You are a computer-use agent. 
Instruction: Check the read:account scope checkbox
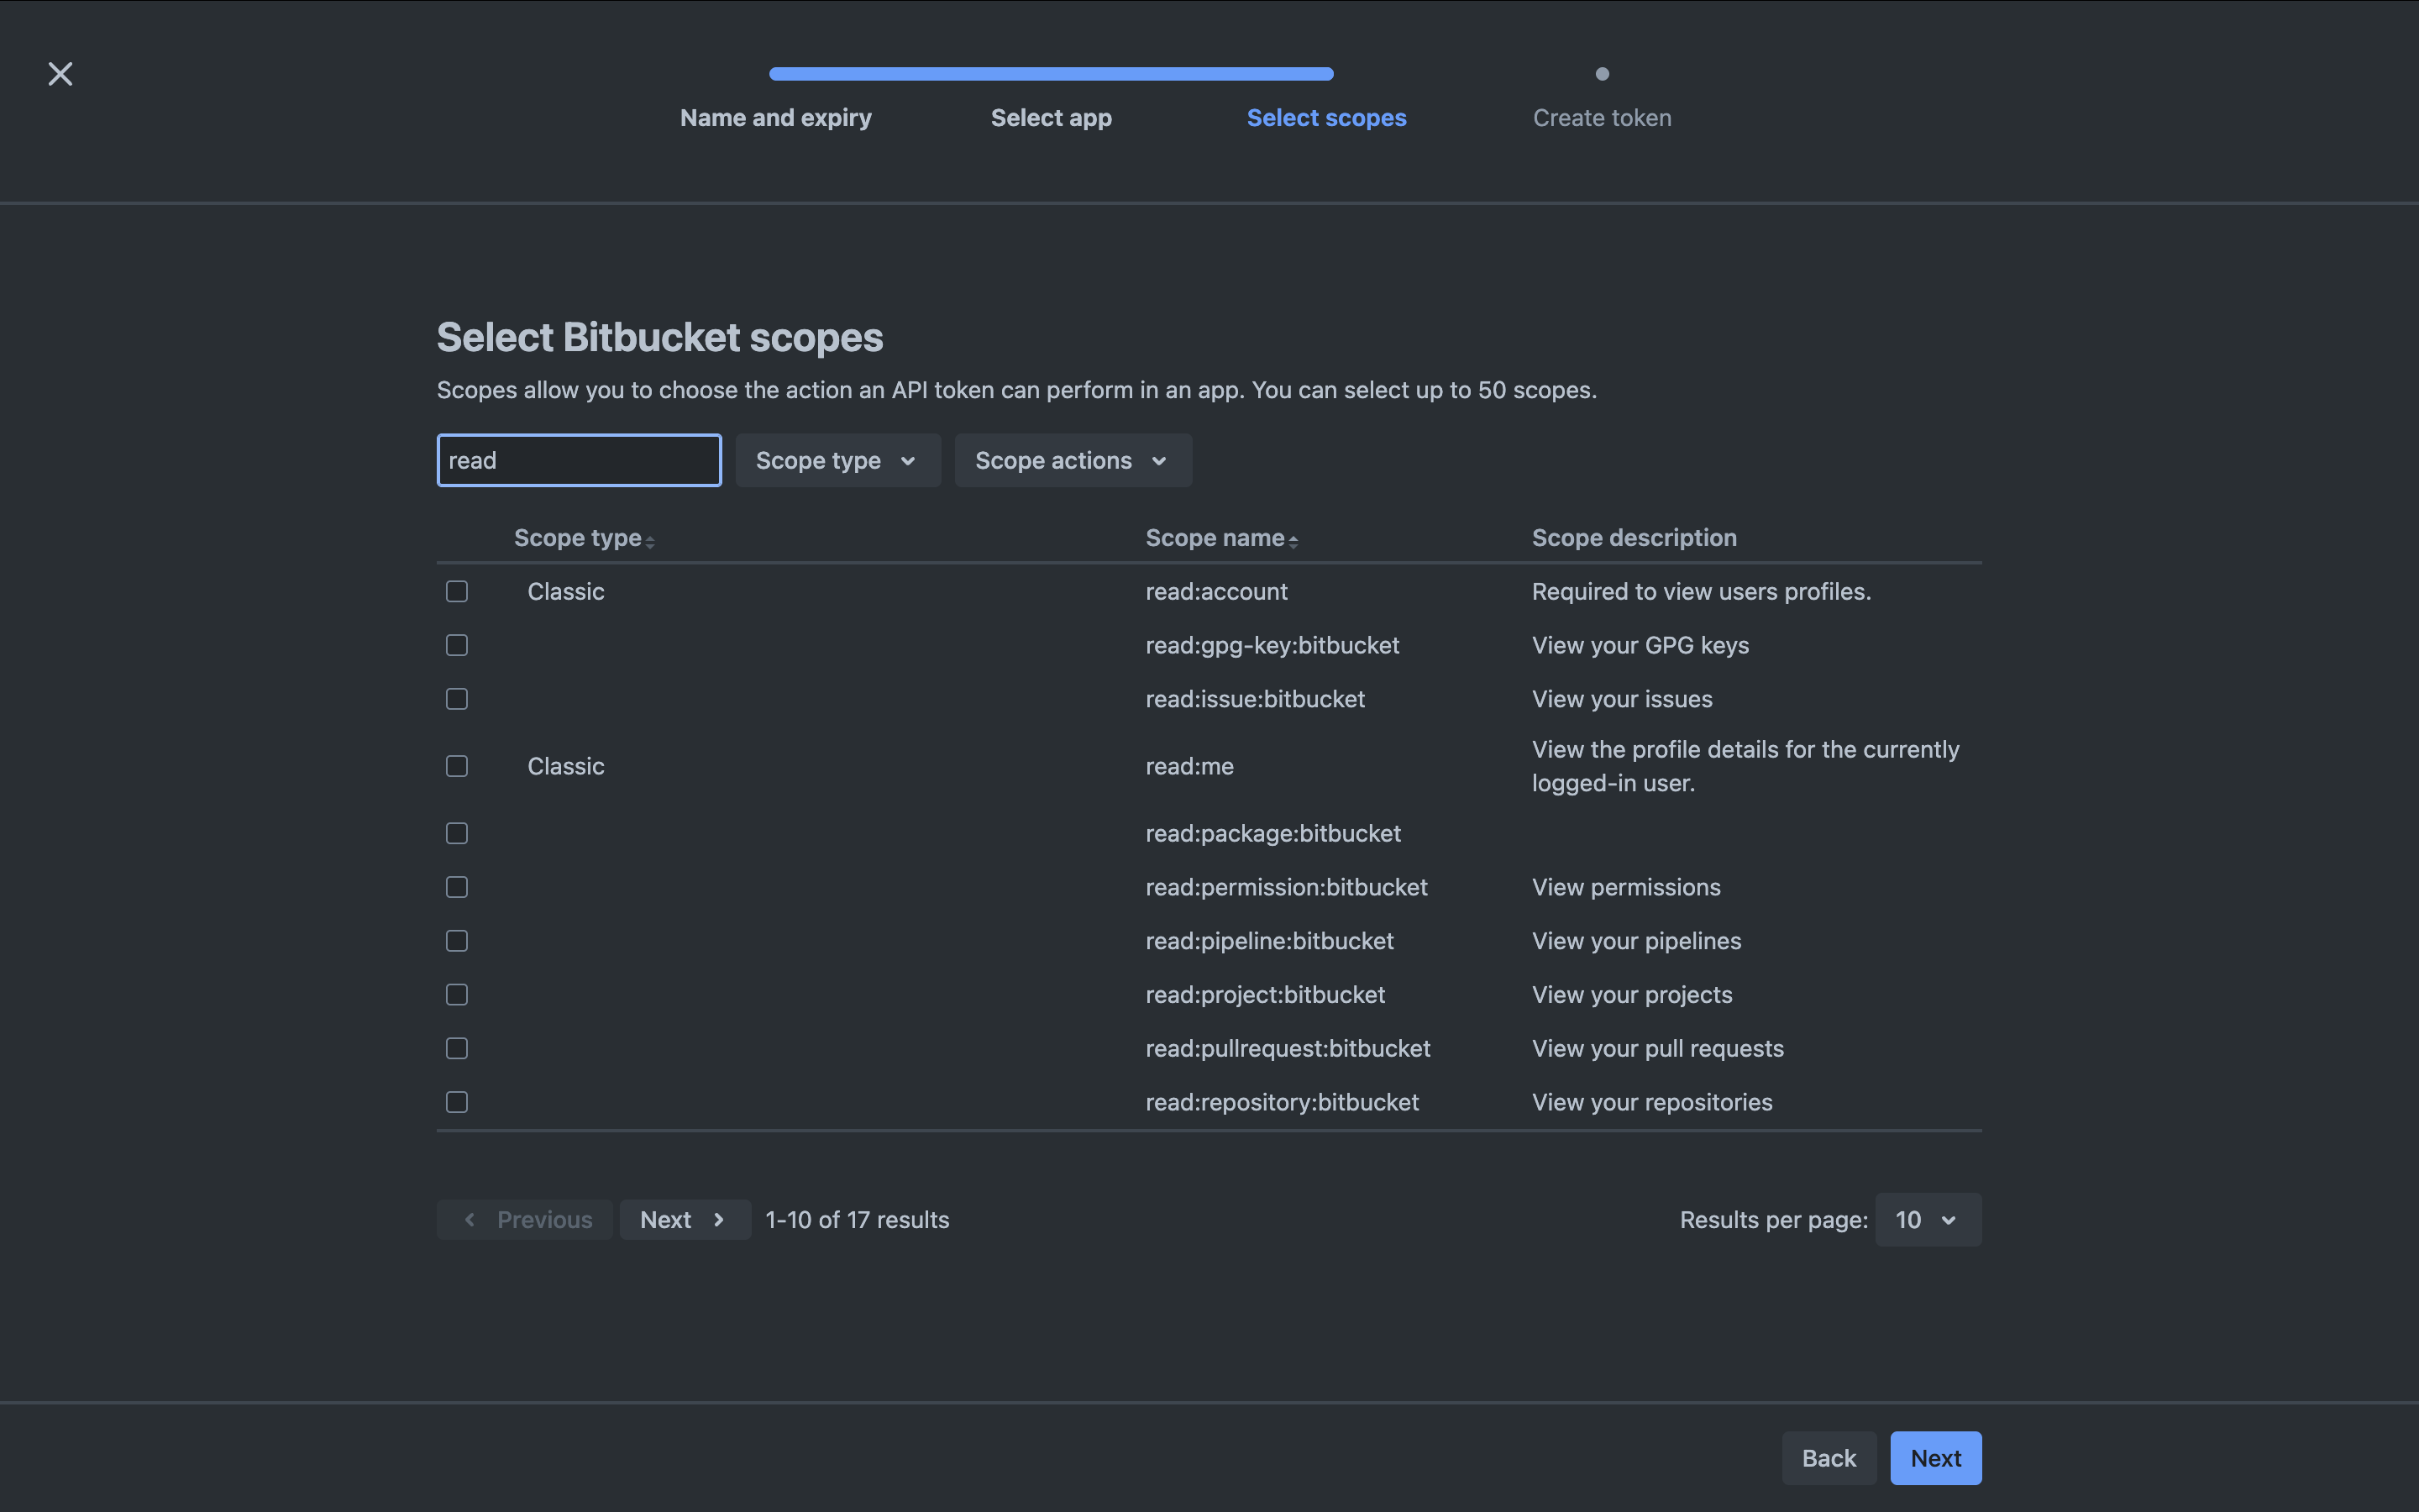pyautogui.click(x=456, y=591)
